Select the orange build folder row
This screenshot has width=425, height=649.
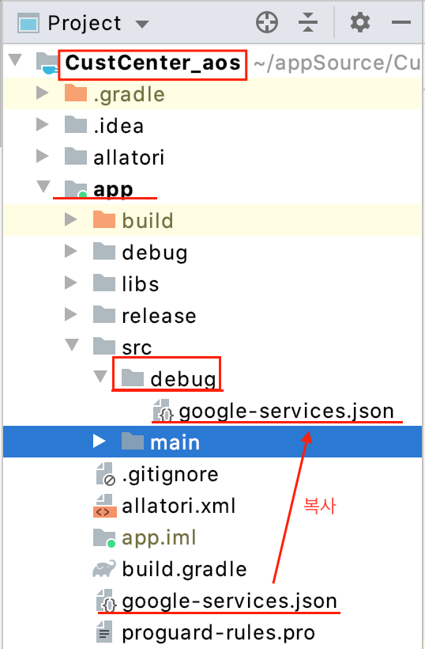[212, 221]
